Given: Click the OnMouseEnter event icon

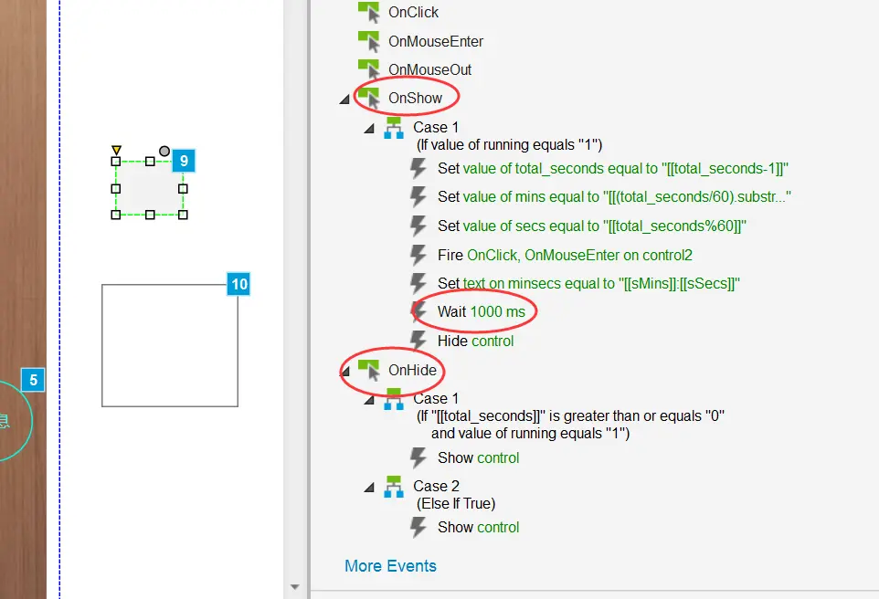Looking at the screenshot, I should 368,41.
